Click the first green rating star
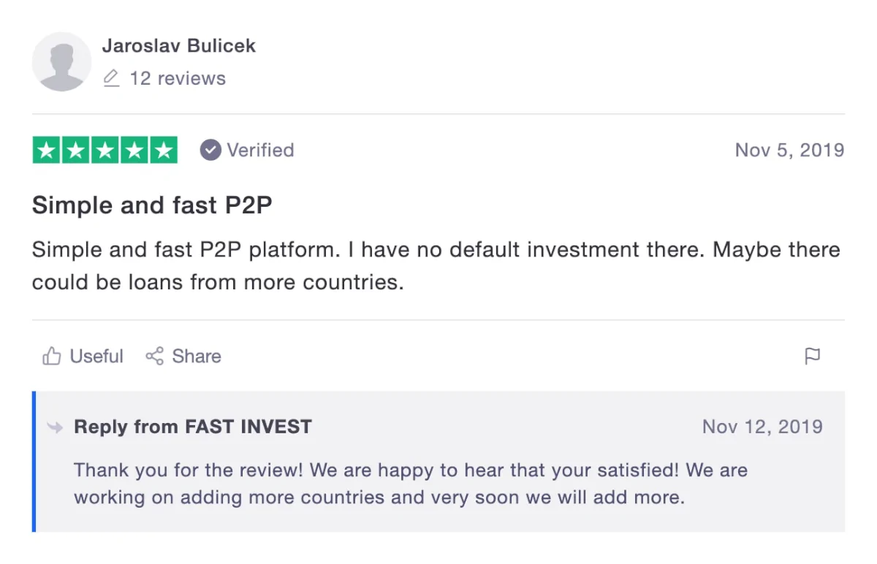This screenshot has height=564, width=877. (47, 150)
